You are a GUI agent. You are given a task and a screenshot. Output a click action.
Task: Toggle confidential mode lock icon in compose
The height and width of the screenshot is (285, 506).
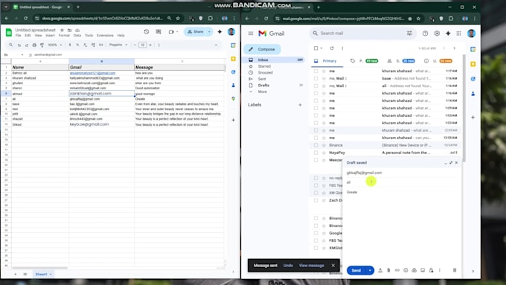pos(431,270)
